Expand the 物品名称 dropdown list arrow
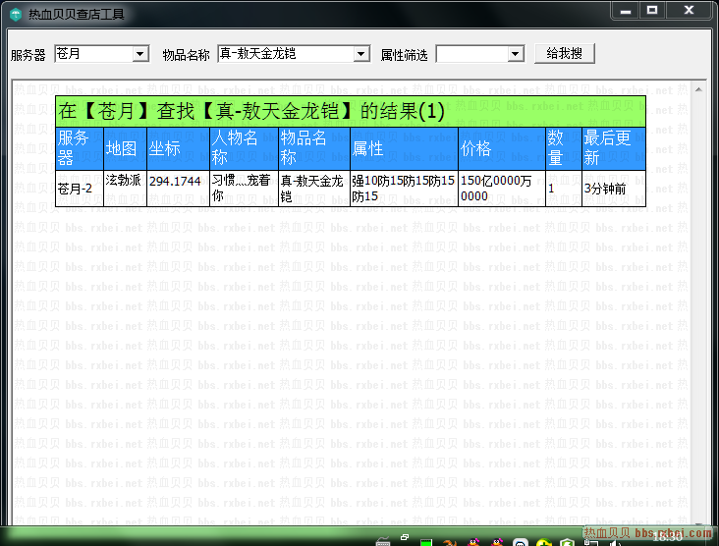 pos(360,54)
